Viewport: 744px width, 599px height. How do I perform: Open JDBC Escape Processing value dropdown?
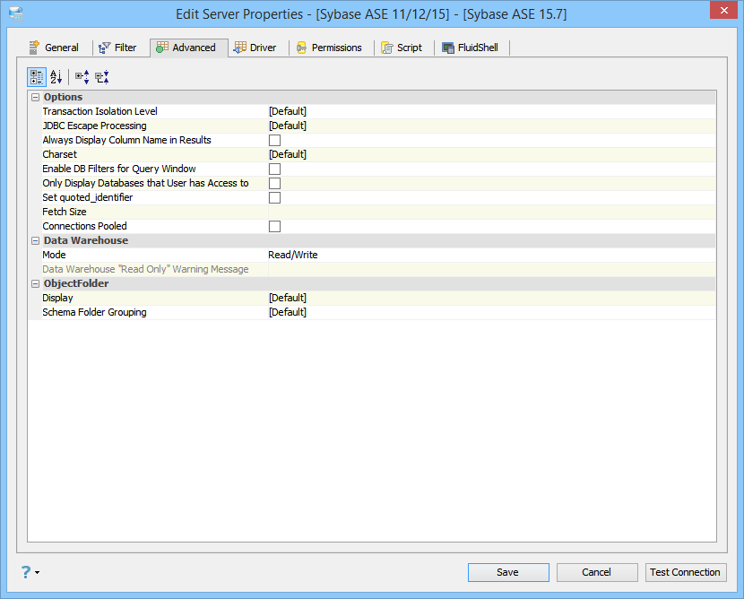pyautogui.click(x=491, y=126)
